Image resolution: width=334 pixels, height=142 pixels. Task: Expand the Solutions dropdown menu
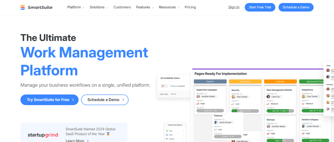(x=99, y=7)
